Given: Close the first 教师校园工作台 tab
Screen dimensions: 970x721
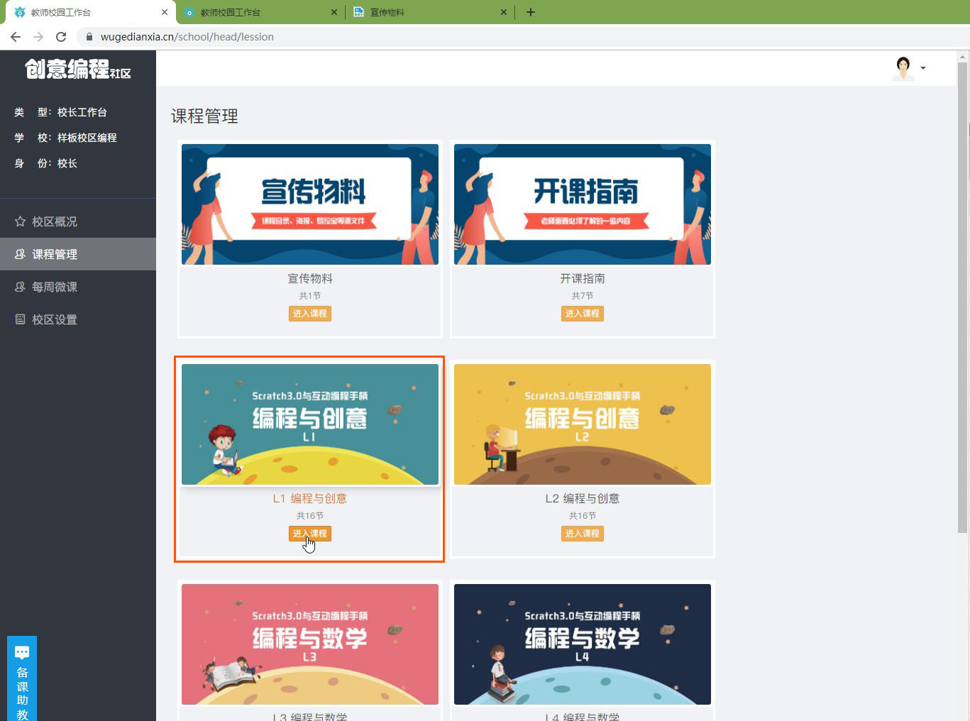Looking at the screenshot, I should click(164, 12).
